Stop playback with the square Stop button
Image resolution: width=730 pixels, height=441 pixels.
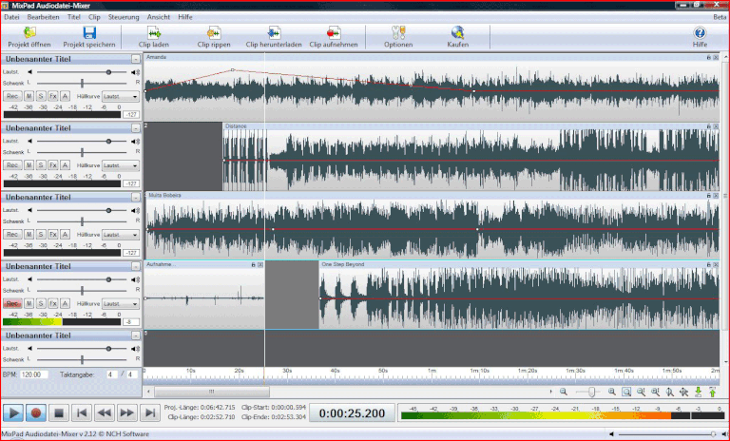[x=59, y=412]
